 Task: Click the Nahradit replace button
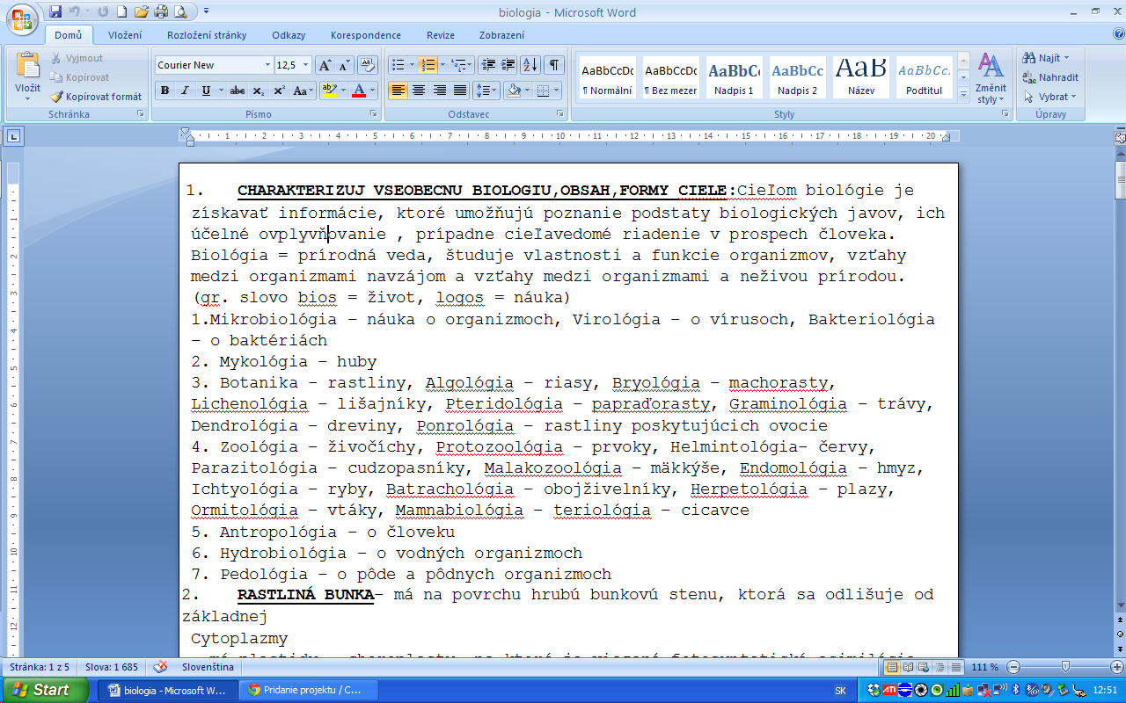(1051, 77)
